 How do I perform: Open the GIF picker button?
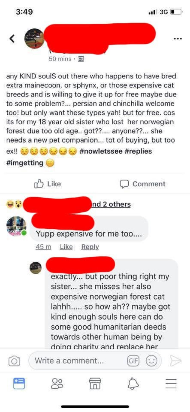pyautogui.click(x=133, y=361)
